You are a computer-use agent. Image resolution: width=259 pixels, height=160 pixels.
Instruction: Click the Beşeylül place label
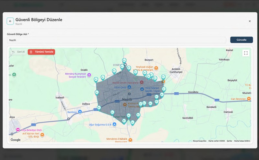click(x=232, y=80)
